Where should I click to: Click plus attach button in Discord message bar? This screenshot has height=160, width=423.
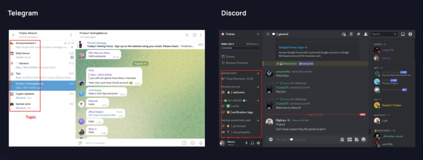pyautogui.click(x=271, y=140)
